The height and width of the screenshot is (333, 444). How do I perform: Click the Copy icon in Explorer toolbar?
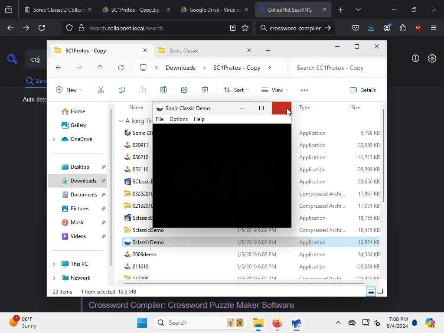click(122, 90)
